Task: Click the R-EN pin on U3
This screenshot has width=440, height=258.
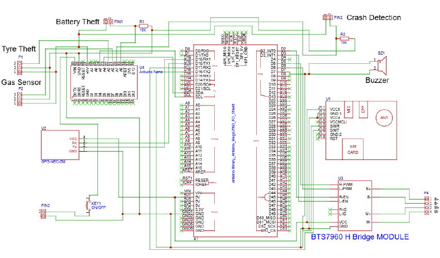Action: [344, 197]
